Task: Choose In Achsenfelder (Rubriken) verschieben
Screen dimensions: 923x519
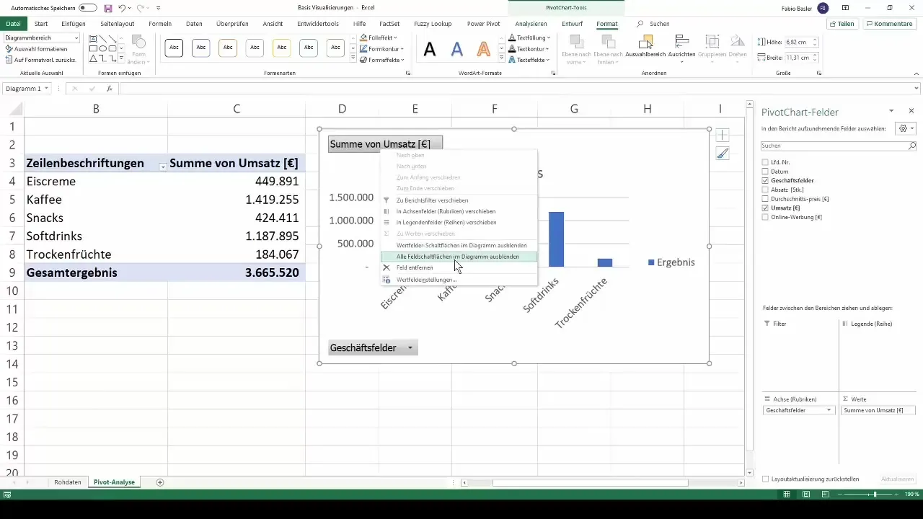Action: (446, 211)
